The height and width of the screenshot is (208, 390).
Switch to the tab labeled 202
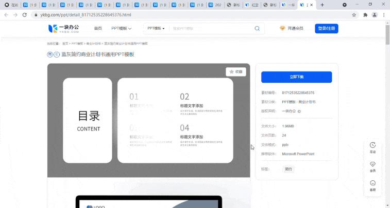pyautogui.click(x=215, y=5)
